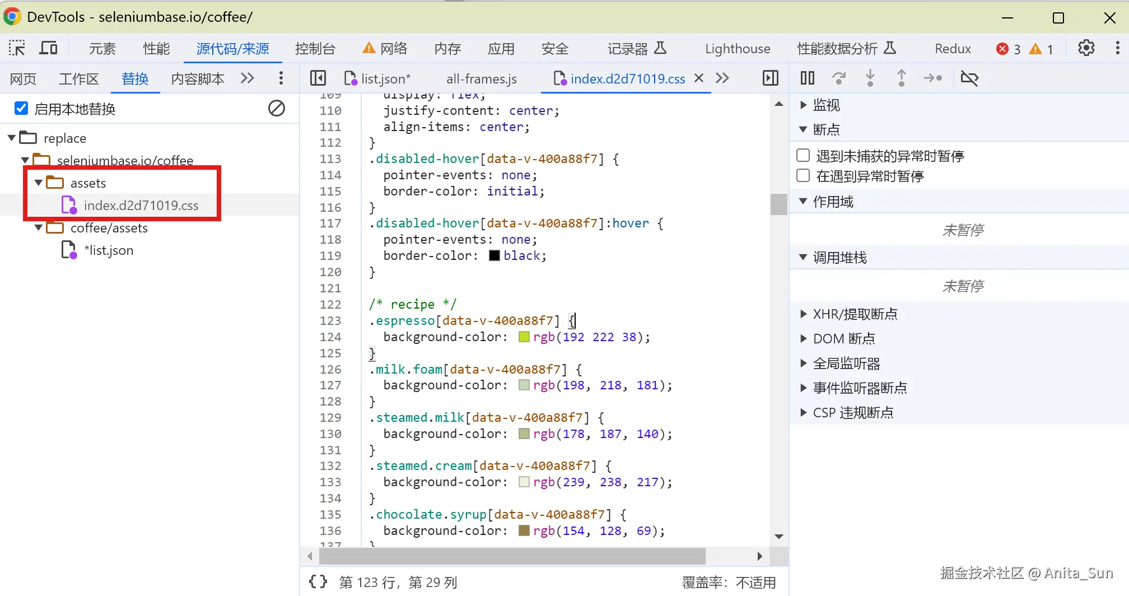Open color picker for rgb(192 222 38)
The image size is (1129, 596).
click(524, 337)
